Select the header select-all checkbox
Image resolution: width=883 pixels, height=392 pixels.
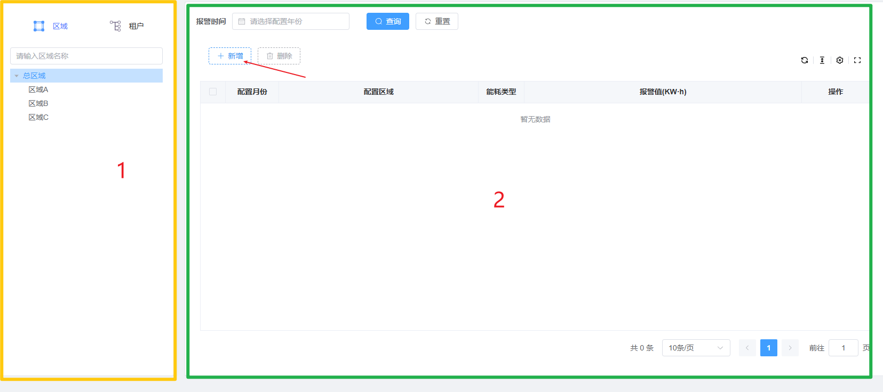[213, 92]
